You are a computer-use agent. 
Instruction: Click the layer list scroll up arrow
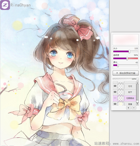tap(137, 83)
